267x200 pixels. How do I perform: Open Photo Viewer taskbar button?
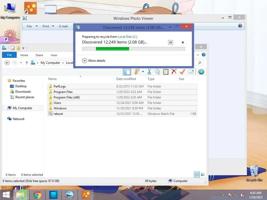coord(69,195)
